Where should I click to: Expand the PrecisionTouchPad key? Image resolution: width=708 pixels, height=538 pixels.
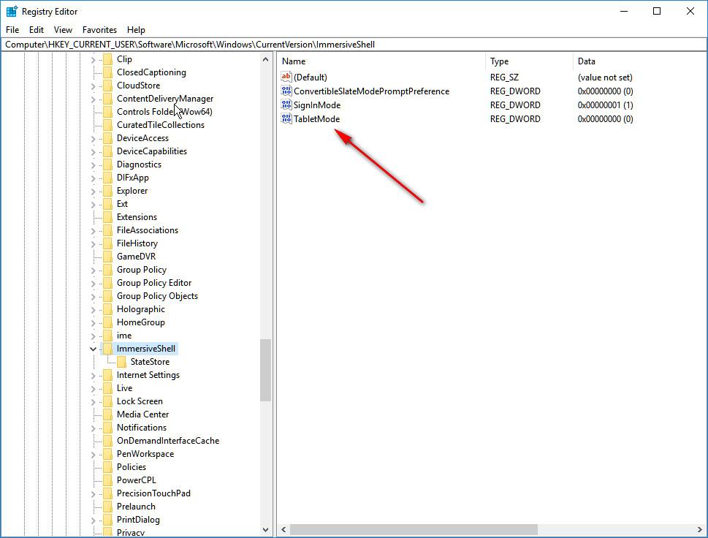93,493
